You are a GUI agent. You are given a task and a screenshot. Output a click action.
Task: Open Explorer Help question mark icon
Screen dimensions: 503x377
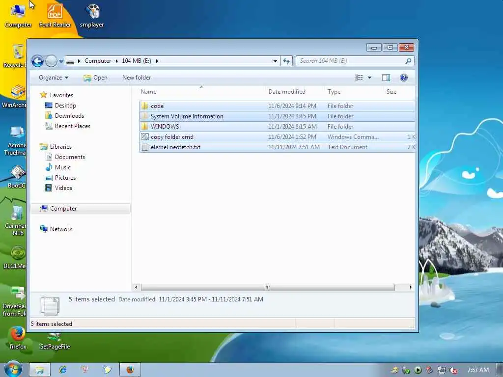point(404,78)
